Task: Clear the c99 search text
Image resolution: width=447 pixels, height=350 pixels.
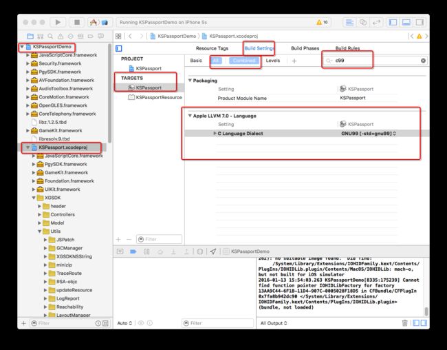Action: click(x=423, y=61)
